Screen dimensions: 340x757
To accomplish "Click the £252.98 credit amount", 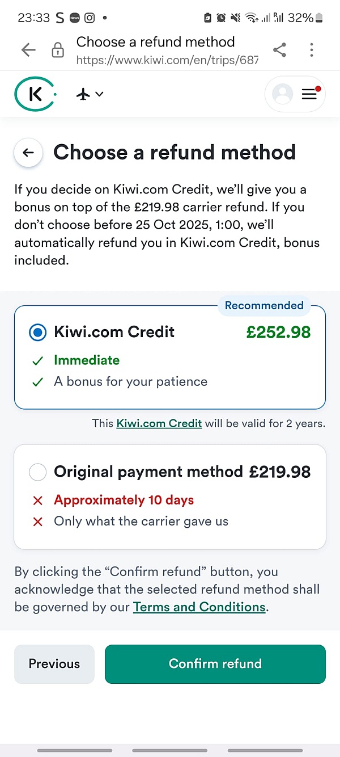I will click(278, 333).
